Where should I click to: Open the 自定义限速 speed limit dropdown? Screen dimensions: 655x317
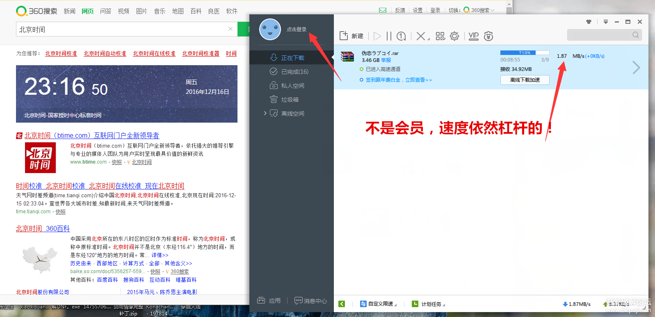tap(378, 304)
